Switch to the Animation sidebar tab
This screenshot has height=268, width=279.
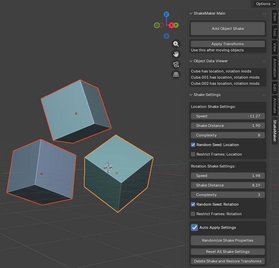[x=275, y=68]
